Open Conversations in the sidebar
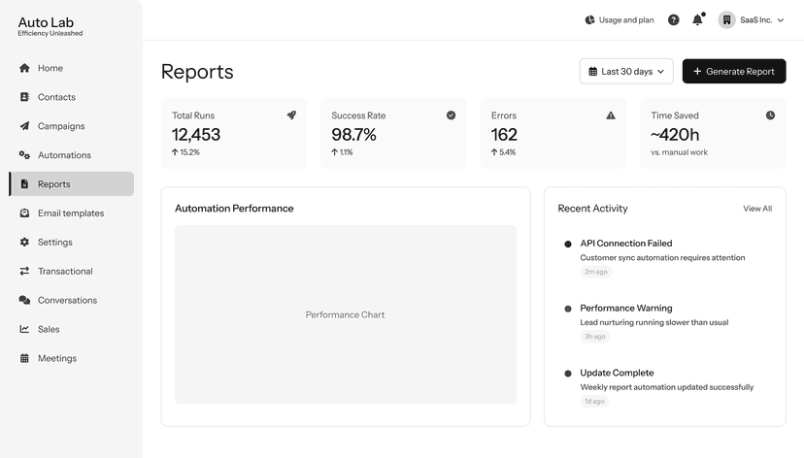The image size is (804, 458). click(x=71, y=300)
